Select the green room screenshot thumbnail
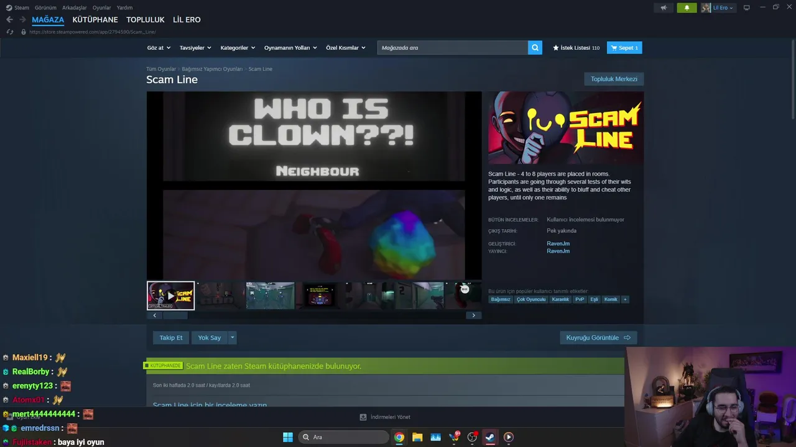Screen dimensions: 796x447 pos(271,296)
